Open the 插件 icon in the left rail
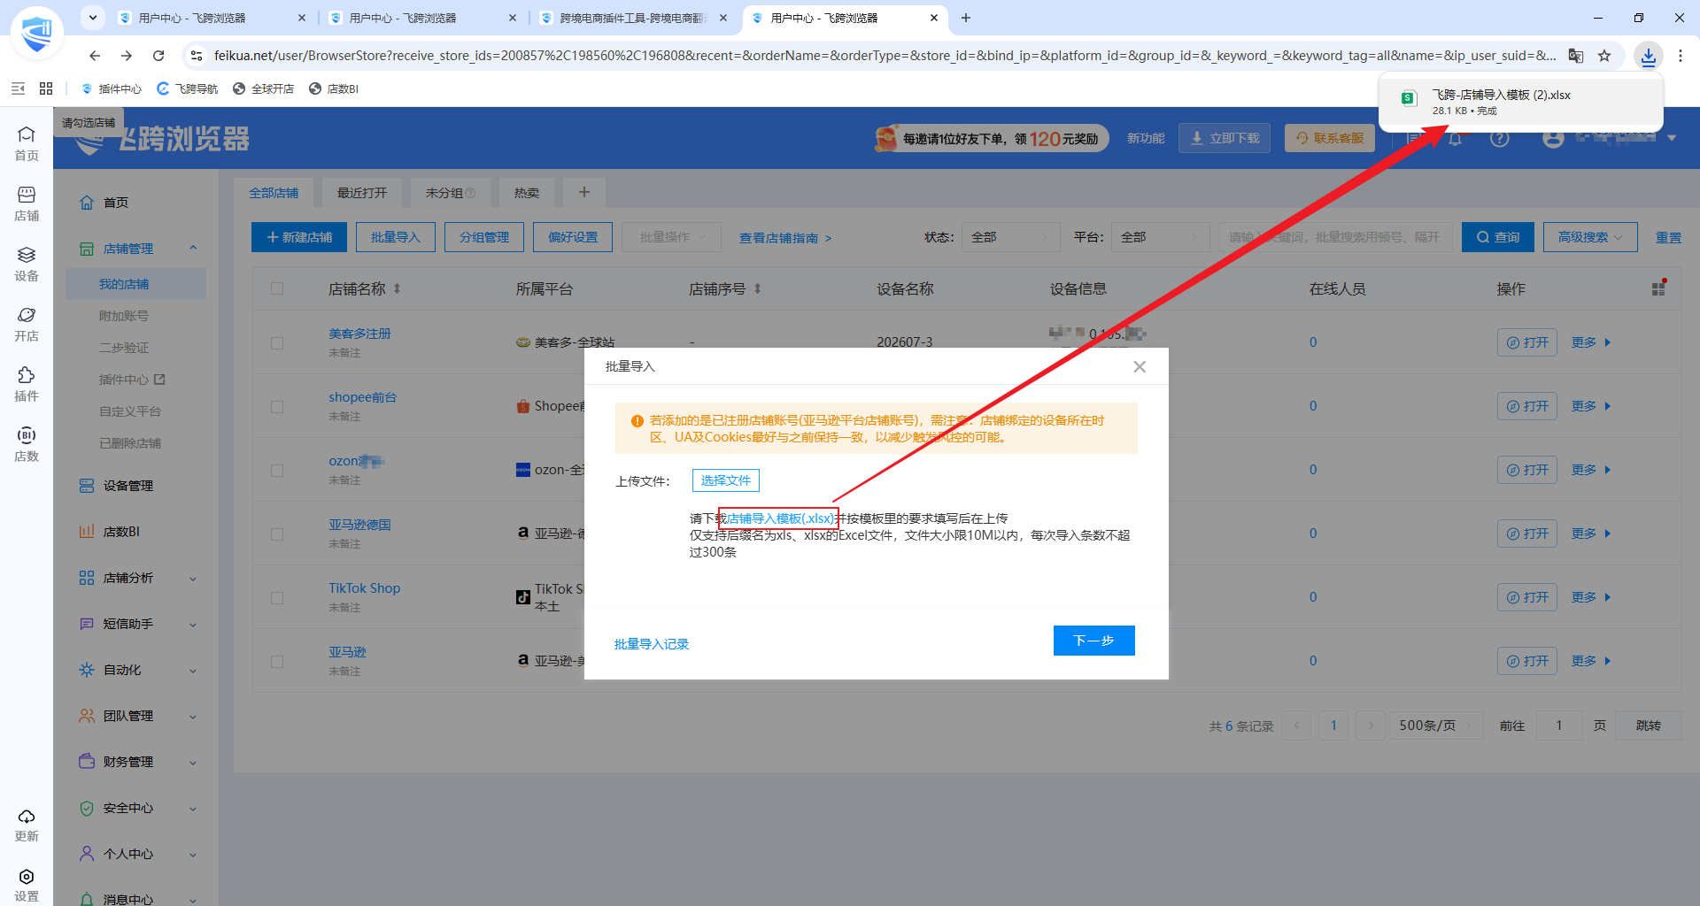 (27, 384)
